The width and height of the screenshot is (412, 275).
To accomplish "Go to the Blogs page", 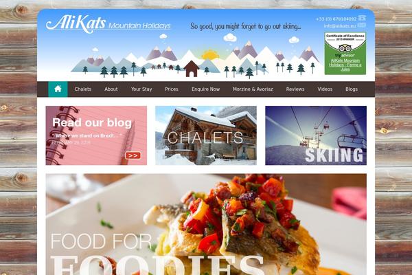I will [x=352, y=89].
